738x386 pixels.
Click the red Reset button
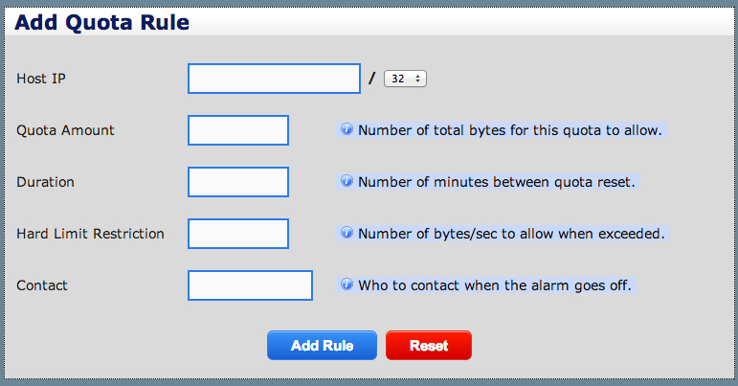[428, 346]
